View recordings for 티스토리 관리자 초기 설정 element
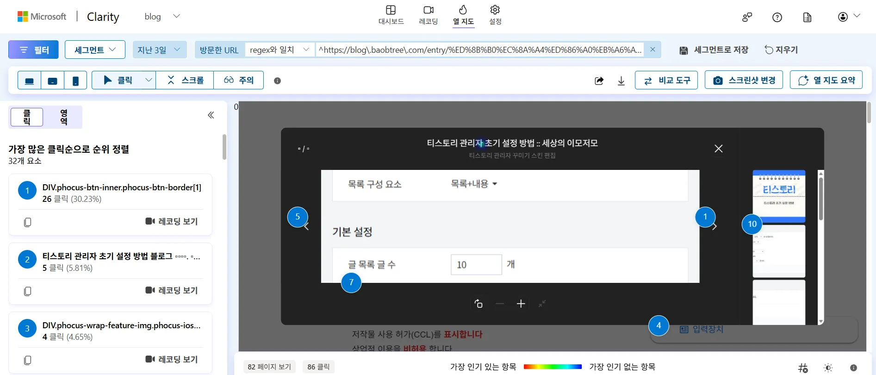 (x=172, y=290)
